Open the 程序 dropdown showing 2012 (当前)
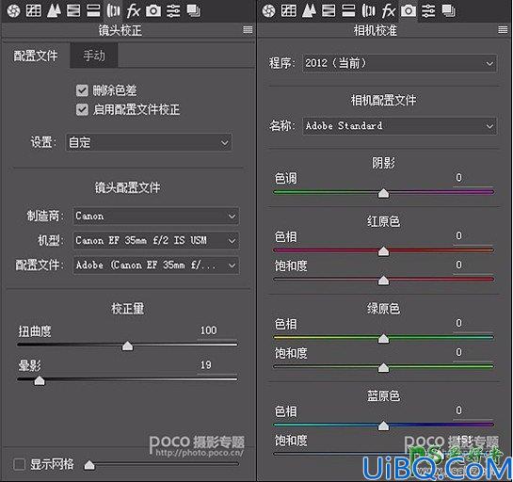 (399, 63)
